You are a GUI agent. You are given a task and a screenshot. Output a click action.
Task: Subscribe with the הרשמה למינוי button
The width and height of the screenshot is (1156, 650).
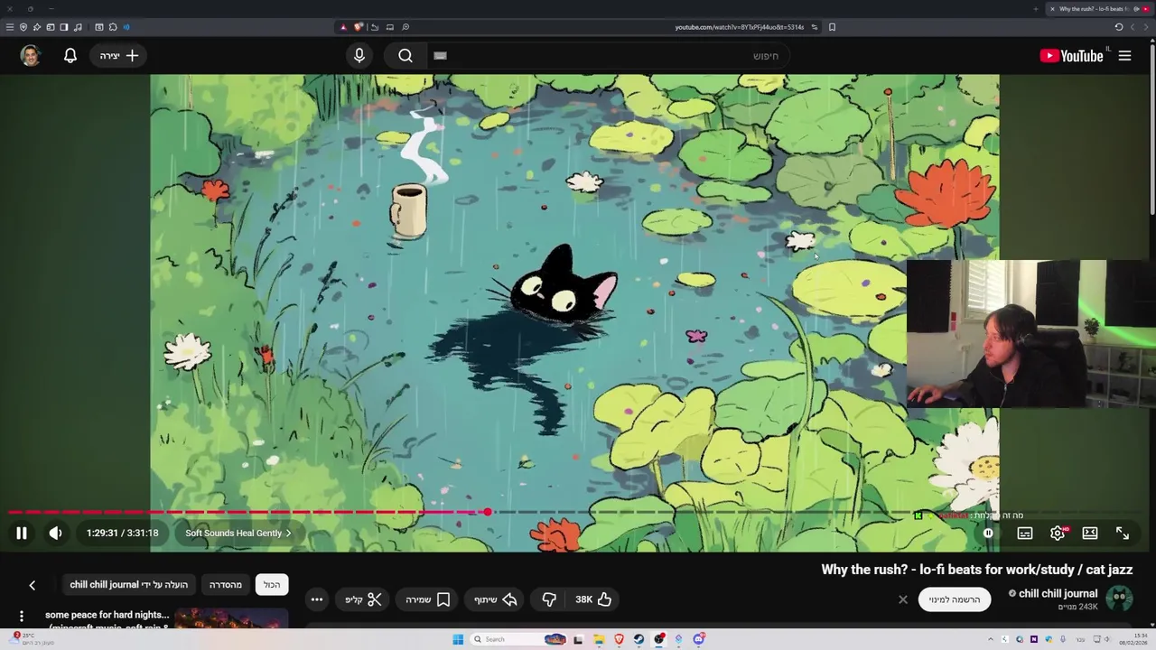click(955, 599)
